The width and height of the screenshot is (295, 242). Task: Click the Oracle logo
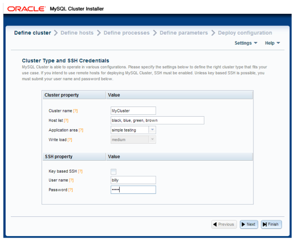point(26,9)
